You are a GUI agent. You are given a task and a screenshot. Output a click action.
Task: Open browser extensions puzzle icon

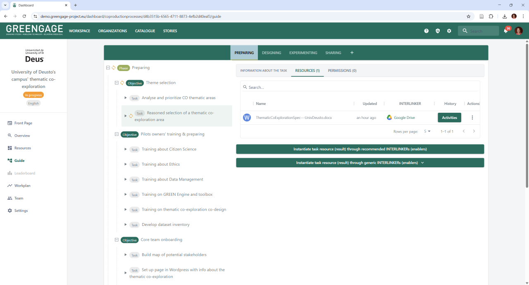[x=491, y=17]
